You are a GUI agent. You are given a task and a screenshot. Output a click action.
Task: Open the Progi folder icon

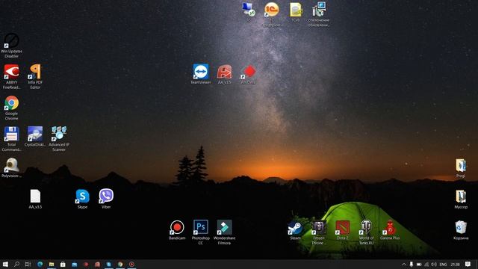[x=461, y=167]
